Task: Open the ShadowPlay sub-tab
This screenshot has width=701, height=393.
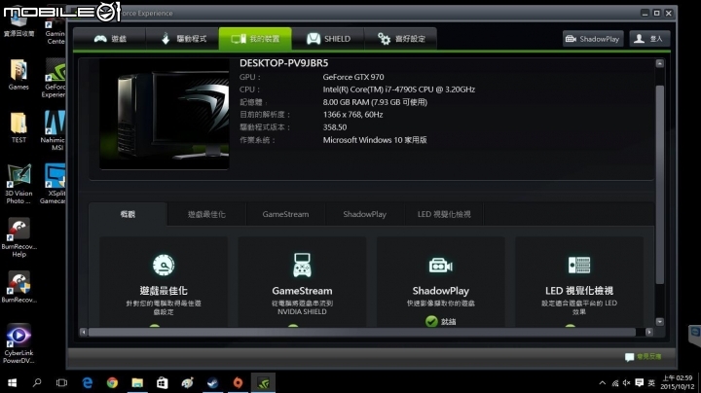Action: (365, 214)
